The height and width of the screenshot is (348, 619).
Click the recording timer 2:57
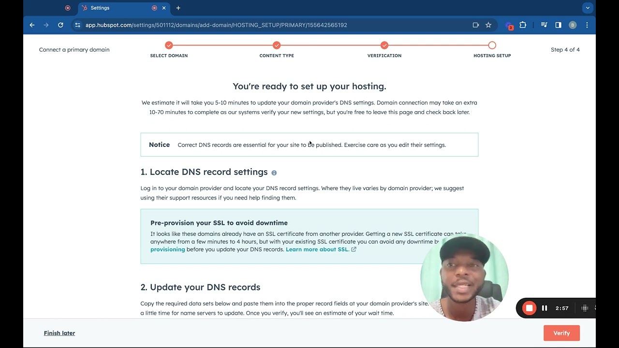tap(562, 308)
